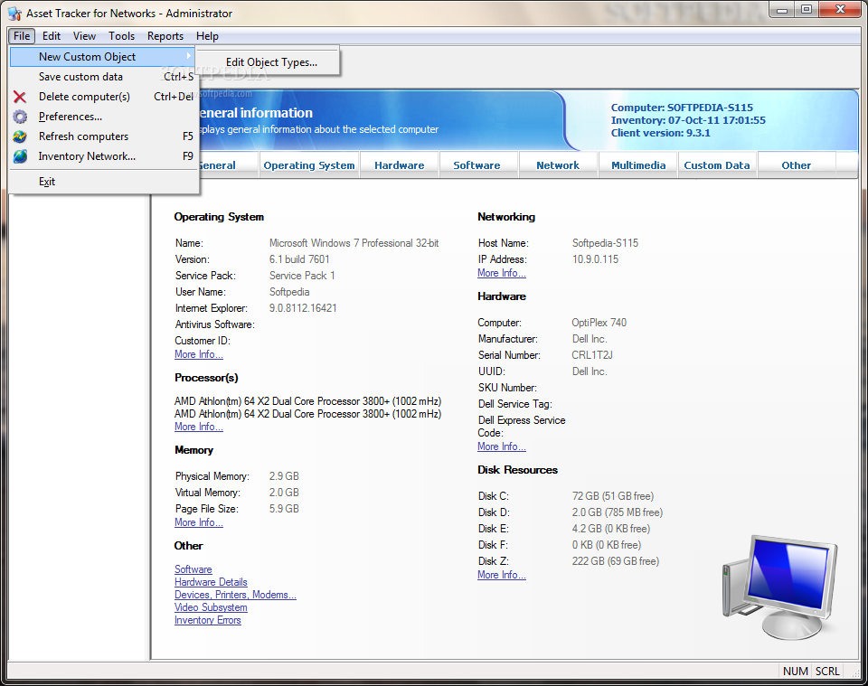Open More Info under Networking
The height and width of the screenshot is (686, 868).
502,273
